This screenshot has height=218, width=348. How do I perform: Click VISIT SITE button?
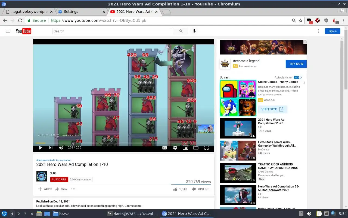[272, 109]
